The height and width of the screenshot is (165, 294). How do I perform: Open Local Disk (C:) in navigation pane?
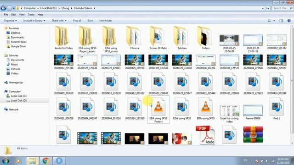click(x=19, y=96)
